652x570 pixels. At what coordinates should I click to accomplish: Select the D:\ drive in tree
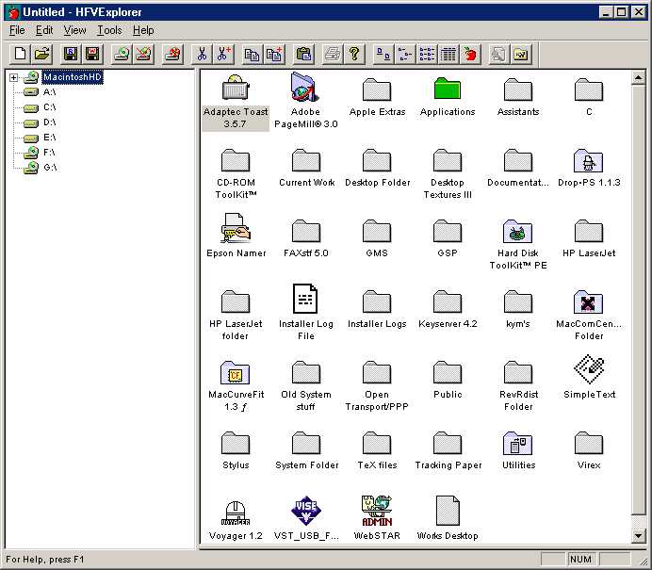point(50,122)
